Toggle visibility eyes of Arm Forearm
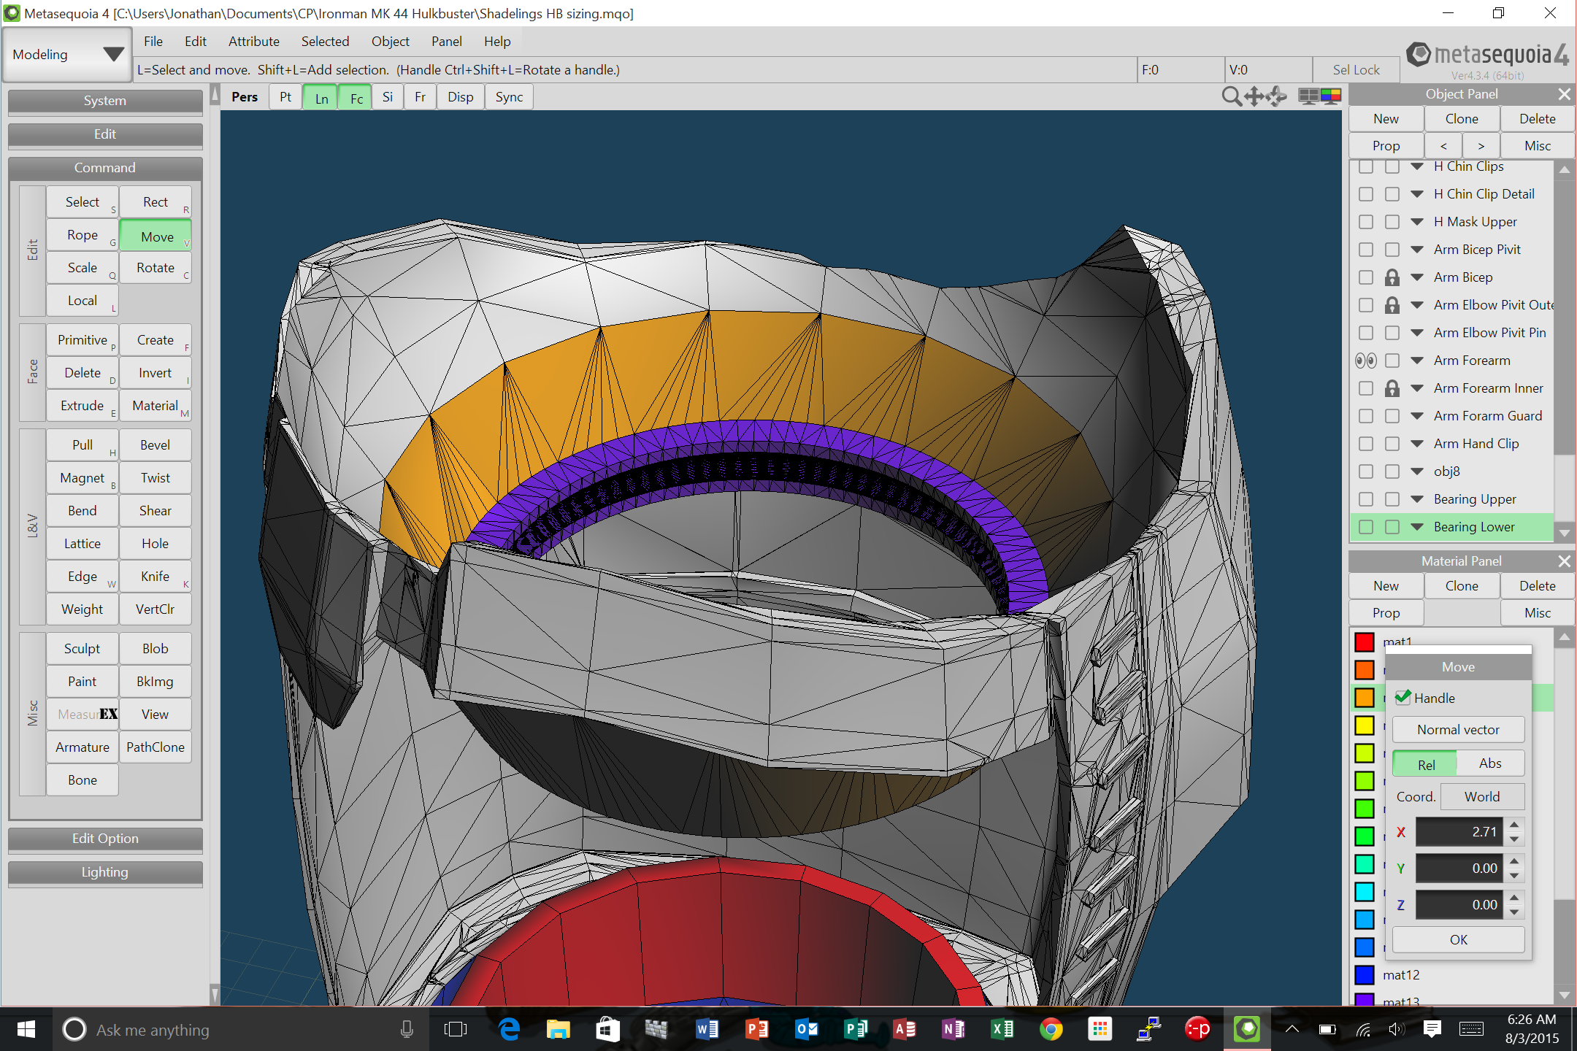The image size is (1577, 1051). coord(1366,361)
